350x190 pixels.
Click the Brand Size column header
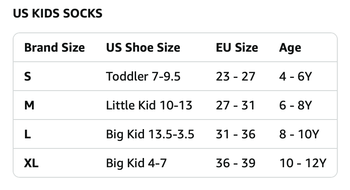[54, 47]
